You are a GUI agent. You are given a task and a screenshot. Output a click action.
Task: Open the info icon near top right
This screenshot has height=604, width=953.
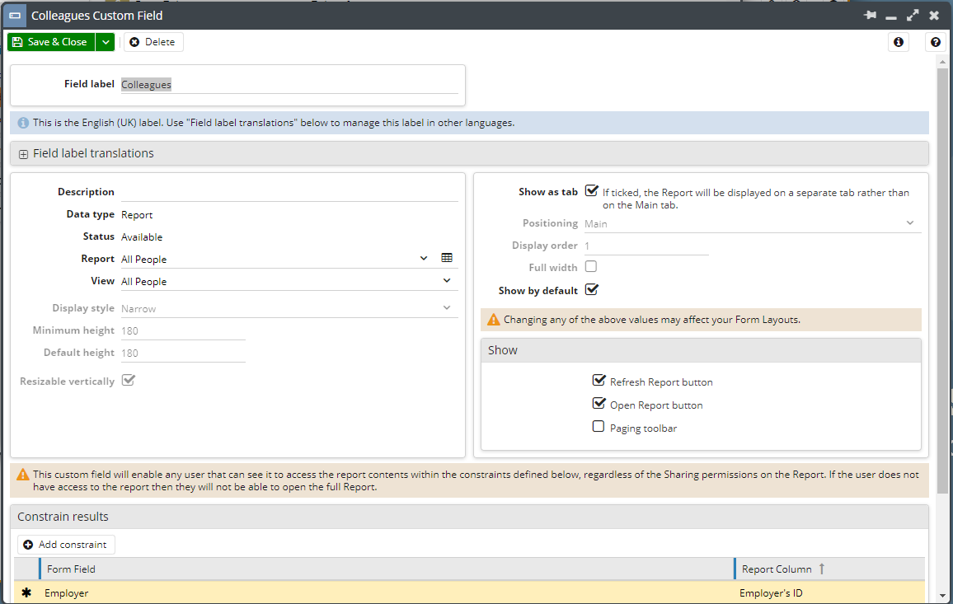pyautogui.click(x=898, y=42)
